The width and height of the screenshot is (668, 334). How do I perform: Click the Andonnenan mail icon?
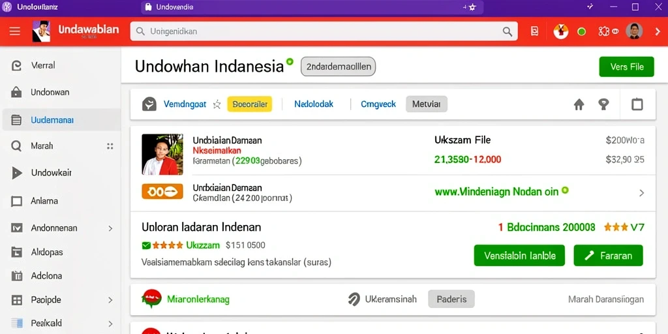pyautogui.click(x=16, y=228)
